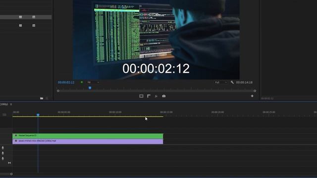Select the green Nested Sequence clip
This screenshot has height=178, width=317.
(x=88, y=136)
